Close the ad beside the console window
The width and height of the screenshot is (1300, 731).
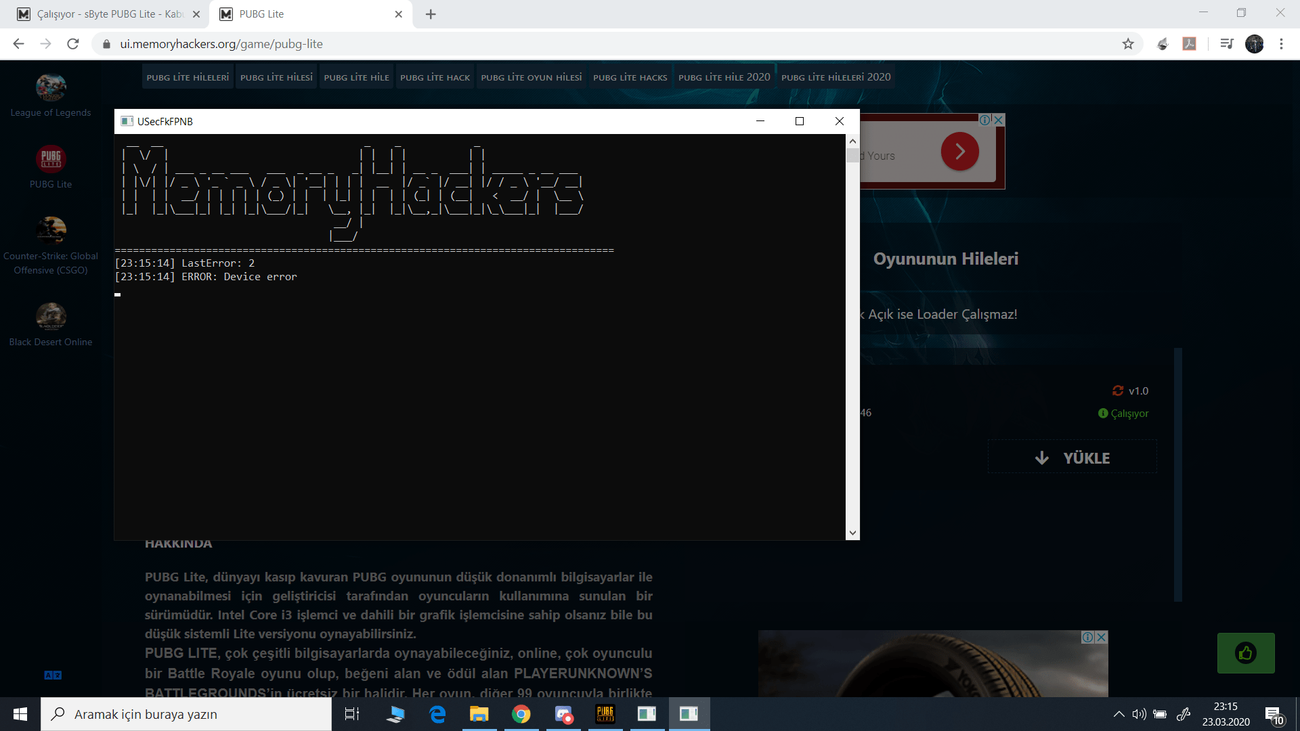point(998,120)
